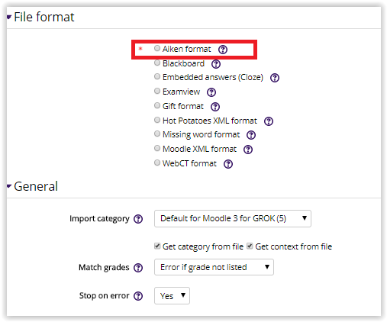The height and width of the screenshot is (322, 387).
Task: Collapse the File format section
Action: (x=9, y=18)
